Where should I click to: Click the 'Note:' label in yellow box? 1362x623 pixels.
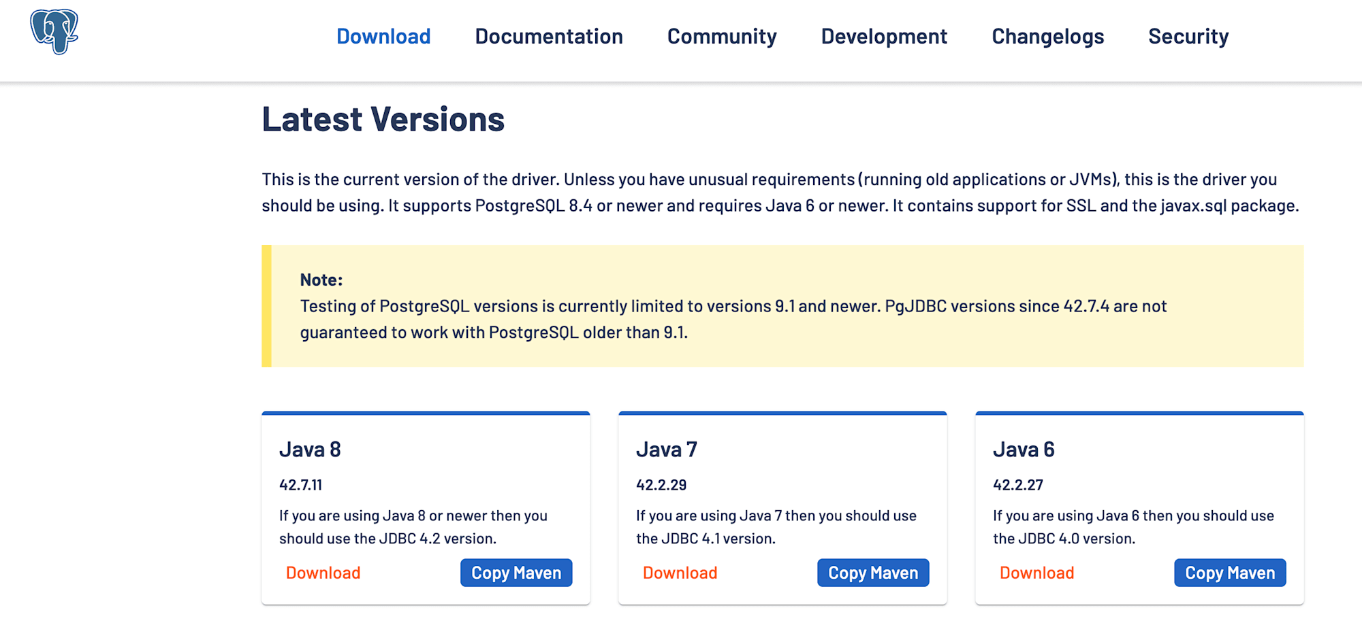click(321, 280)
